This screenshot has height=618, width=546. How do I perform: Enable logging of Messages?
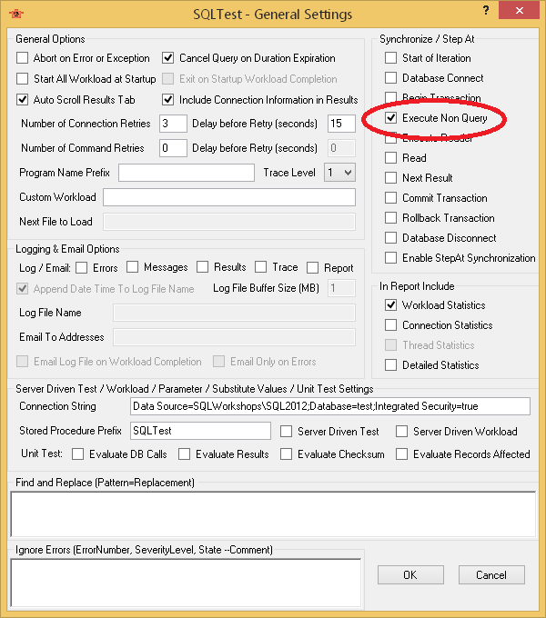coord(133,267)
